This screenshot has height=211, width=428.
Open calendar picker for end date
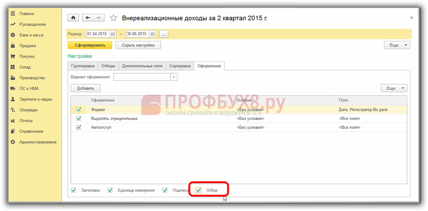tap(152, 34)
